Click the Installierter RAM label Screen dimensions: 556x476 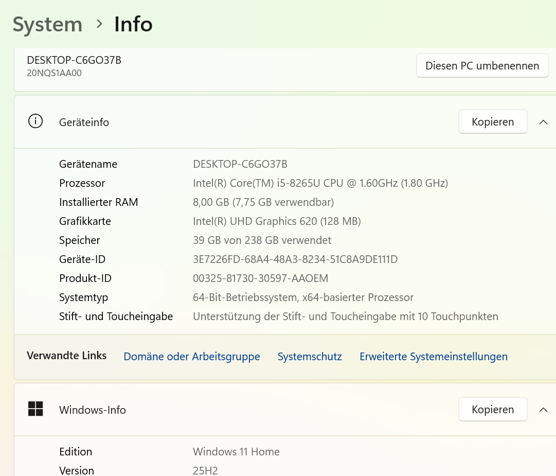99,202
